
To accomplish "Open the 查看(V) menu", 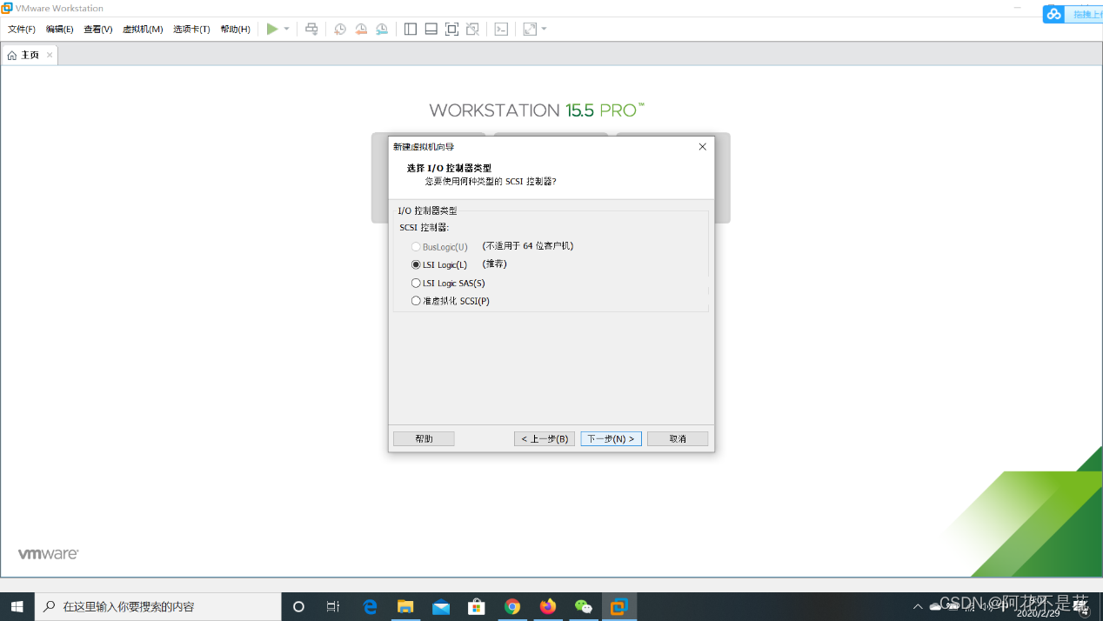I will (x=97, y=29).
